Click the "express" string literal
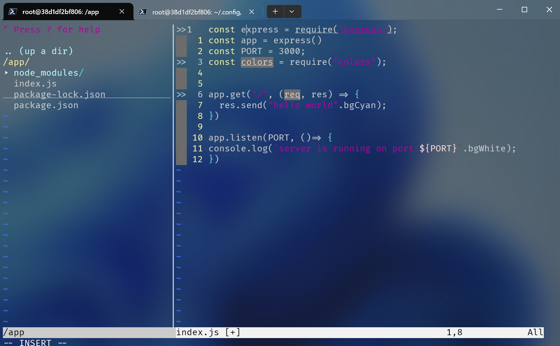 click(x=362, y=30)
